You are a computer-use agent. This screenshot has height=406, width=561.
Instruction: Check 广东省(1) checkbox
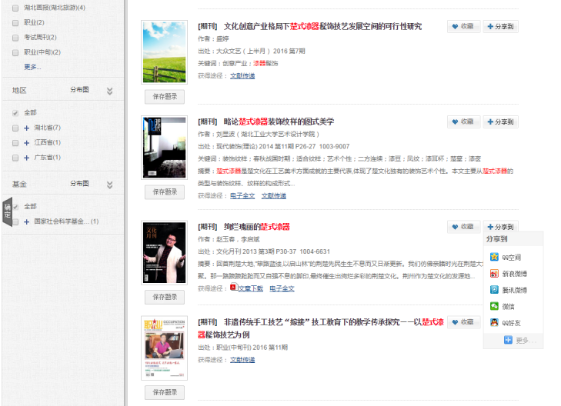(15, 158)
